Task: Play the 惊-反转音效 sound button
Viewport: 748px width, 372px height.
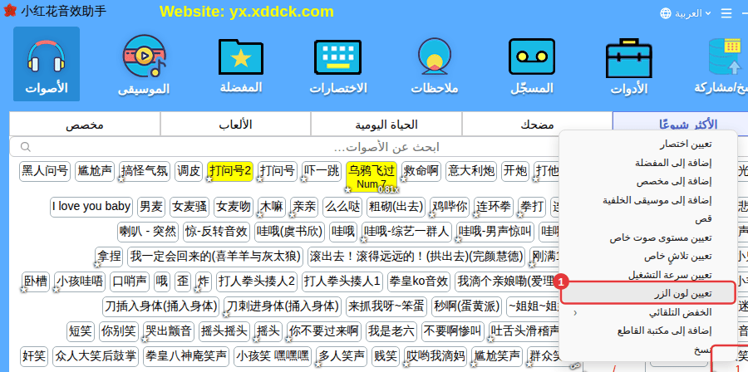Action: 216,232
